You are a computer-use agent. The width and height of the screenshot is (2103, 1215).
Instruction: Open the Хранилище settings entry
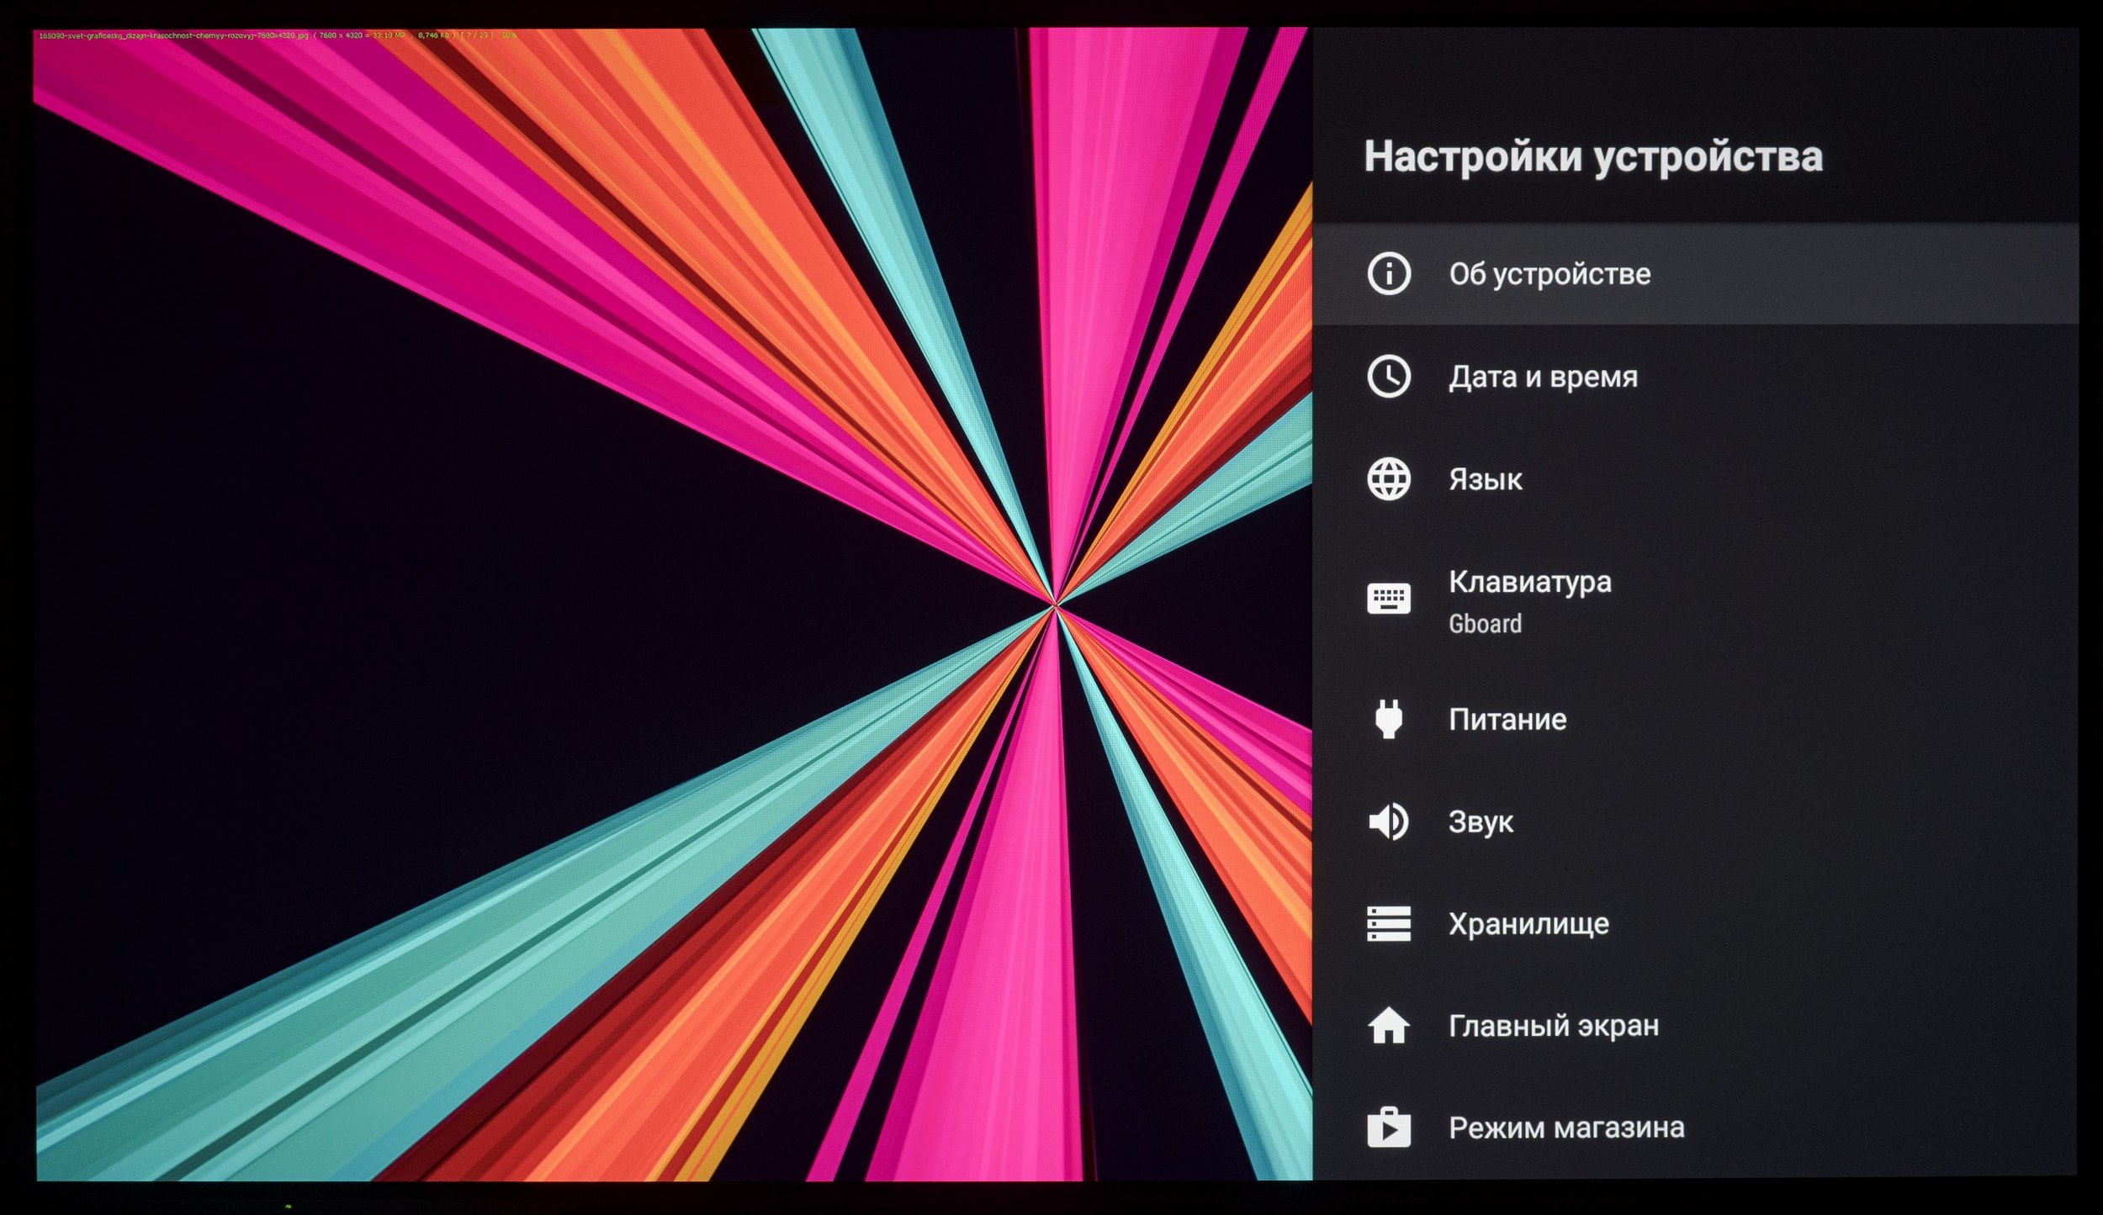[x=1694, y=923]
